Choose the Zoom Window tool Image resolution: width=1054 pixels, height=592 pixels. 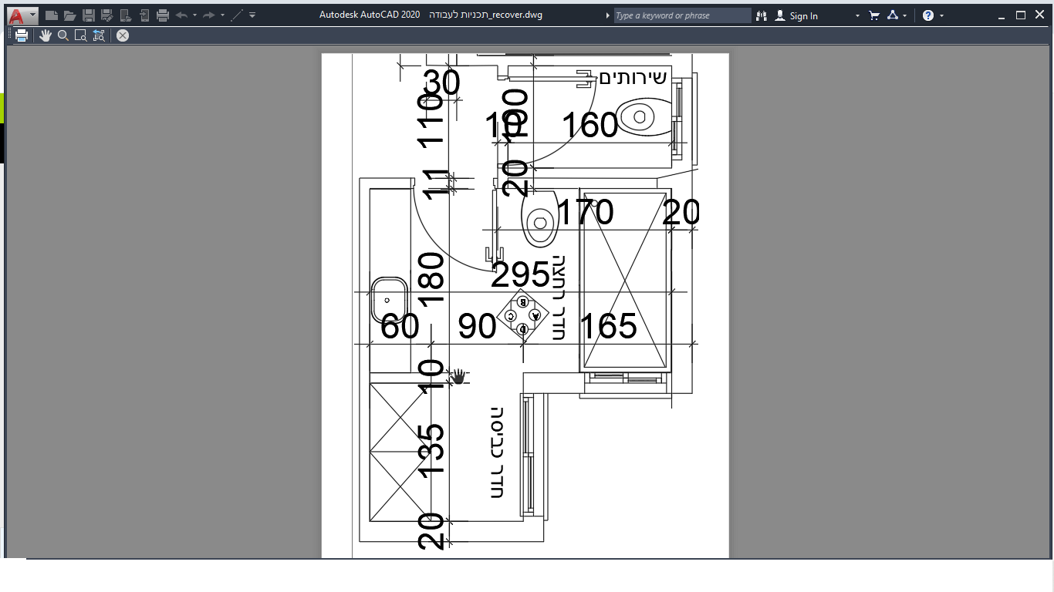[x=81, y=35]
